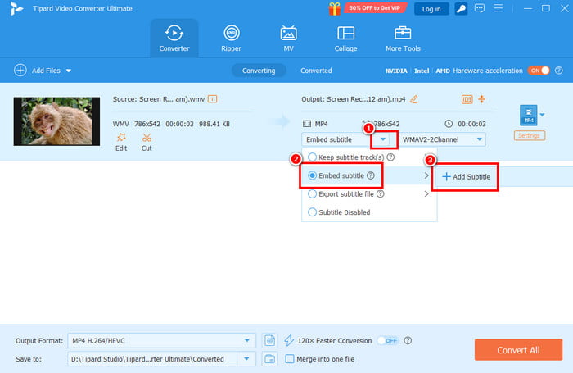Open the hamburger menu icon

[x=498, y=8]
